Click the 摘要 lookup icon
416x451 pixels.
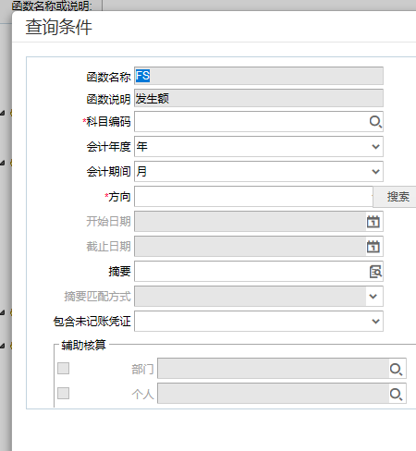point(375,272)
